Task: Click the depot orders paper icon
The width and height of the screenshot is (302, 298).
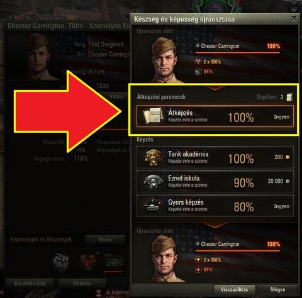Action: 289,97
